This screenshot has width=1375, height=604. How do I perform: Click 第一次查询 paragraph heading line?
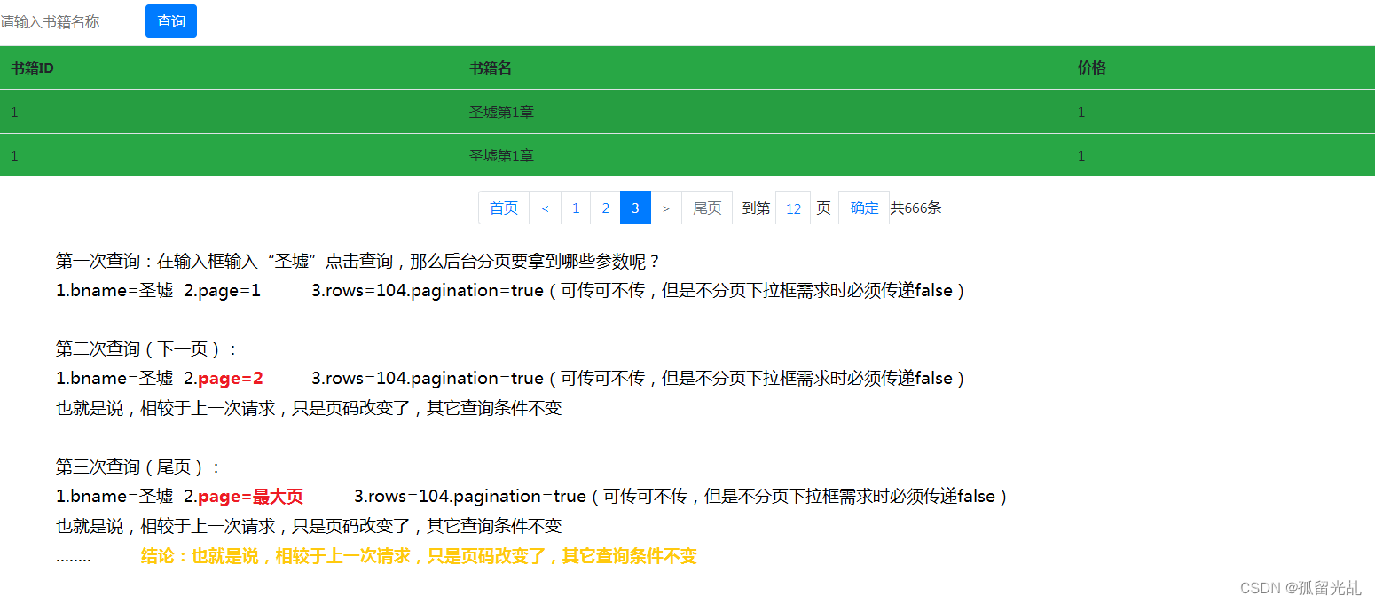point(358,262)
